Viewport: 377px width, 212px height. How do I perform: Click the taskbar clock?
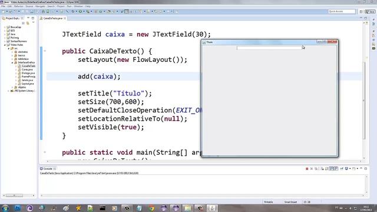(366, 208)
